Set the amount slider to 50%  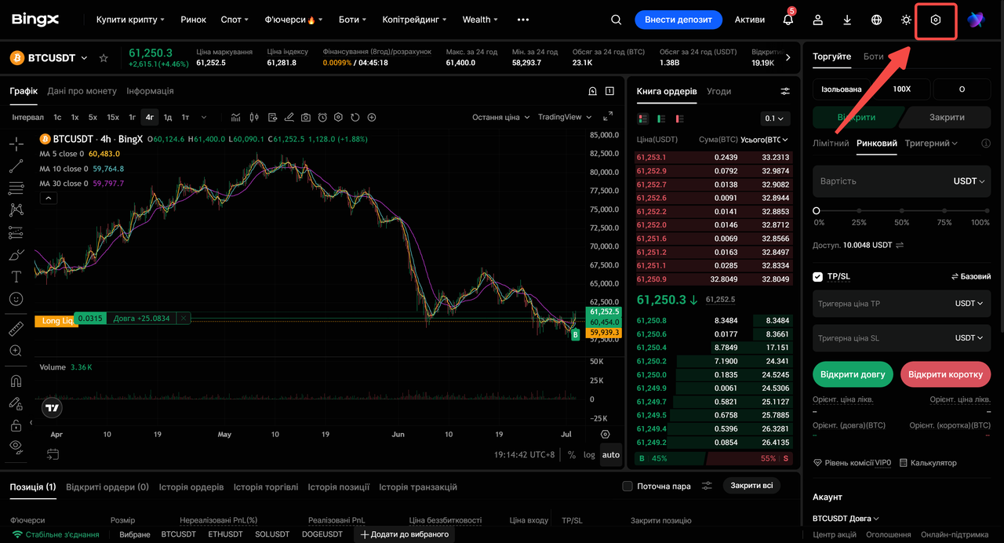point(902,211)
